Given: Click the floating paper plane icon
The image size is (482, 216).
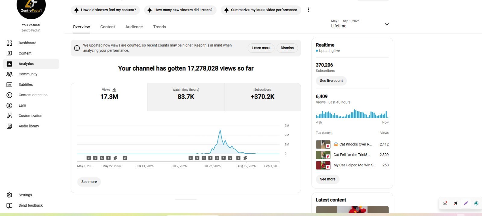Looking at the screenshot, I should [x=455, y=203].
